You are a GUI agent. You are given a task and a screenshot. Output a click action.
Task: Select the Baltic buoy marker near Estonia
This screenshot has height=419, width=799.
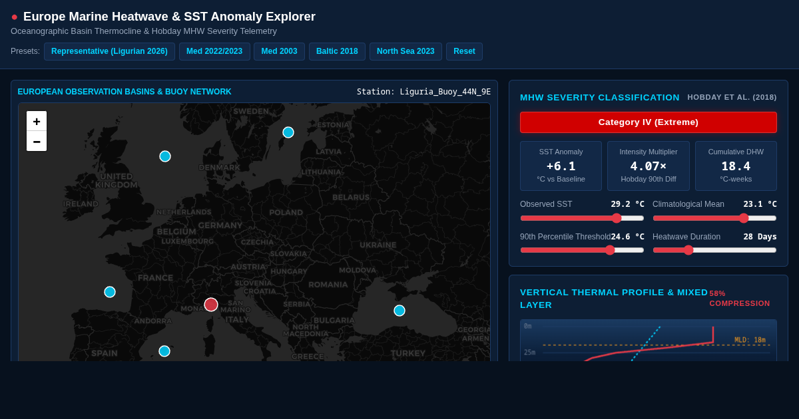pyautogui.click(x=288, y=132)
